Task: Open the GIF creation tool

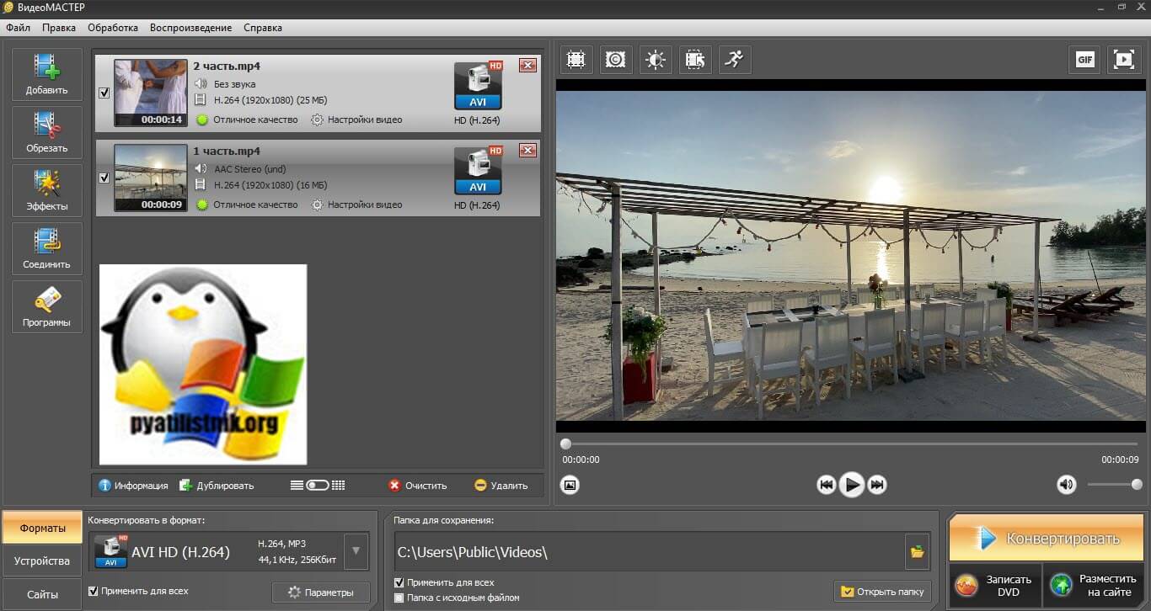Action: pyautogui.click(x=1084, y=60)
